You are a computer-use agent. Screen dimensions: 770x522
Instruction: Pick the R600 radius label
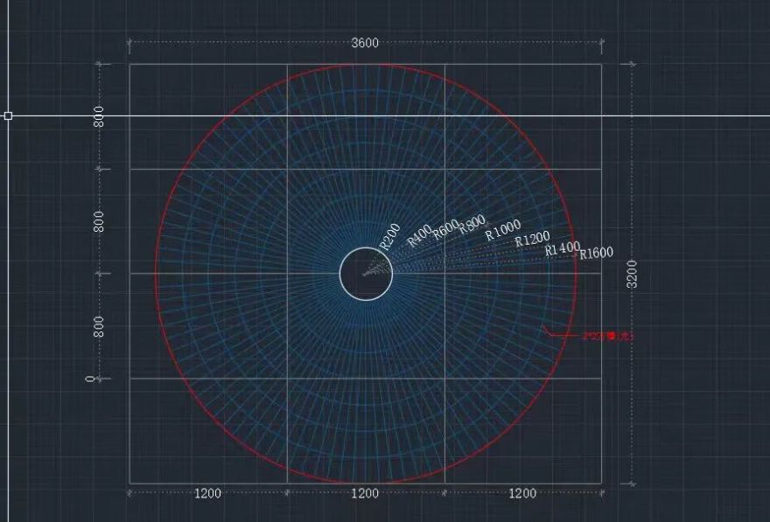coord(445,229)
